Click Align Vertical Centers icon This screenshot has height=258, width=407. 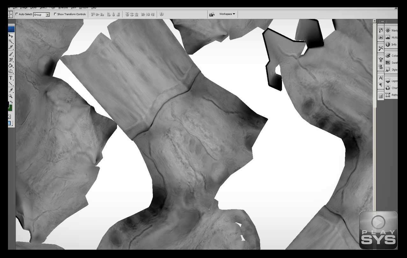coord(98,14)
